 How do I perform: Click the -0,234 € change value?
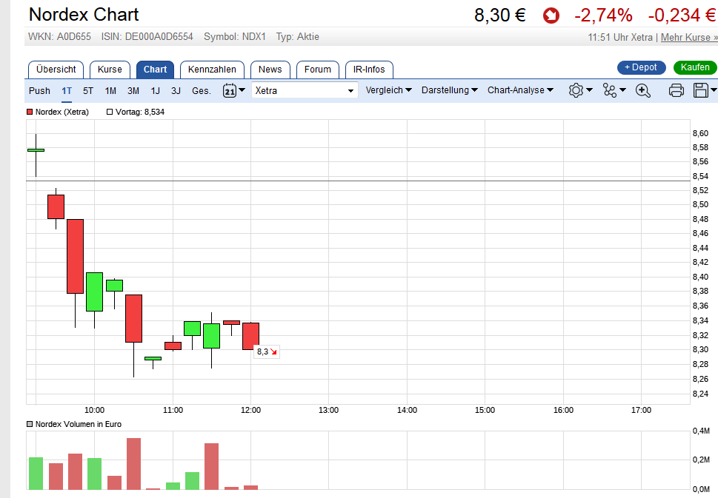[x=682, y=15]
